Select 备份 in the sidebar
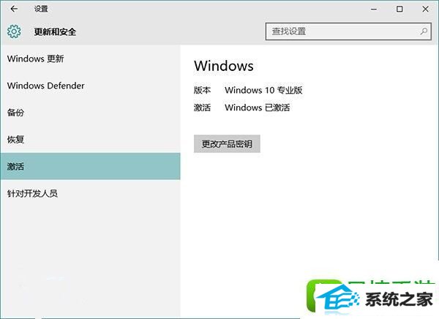This screenshot has height=319, width=439. [90, 113]
